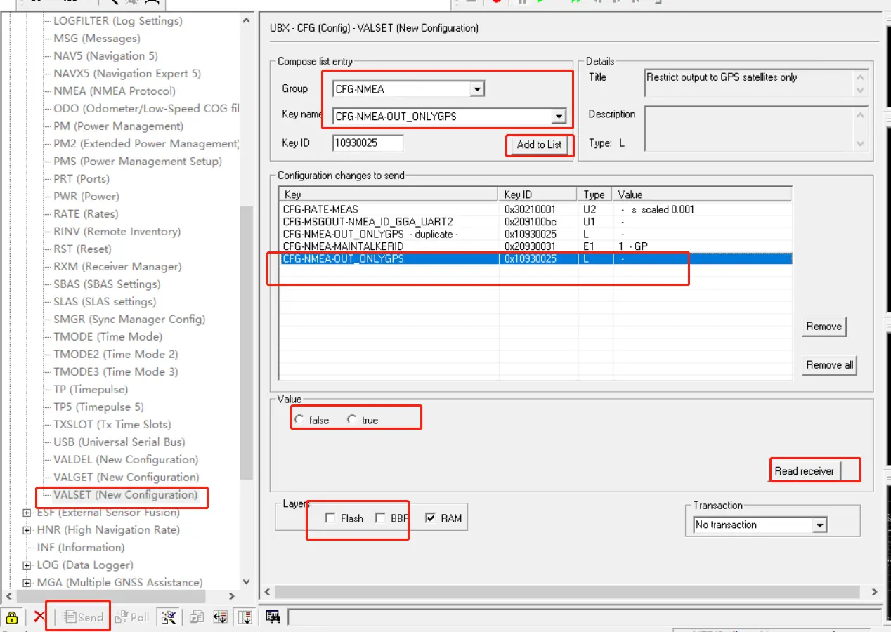Viewport: 891px width, 632px height.
Task: Click the Remove all button
Action: click(829, 365)
